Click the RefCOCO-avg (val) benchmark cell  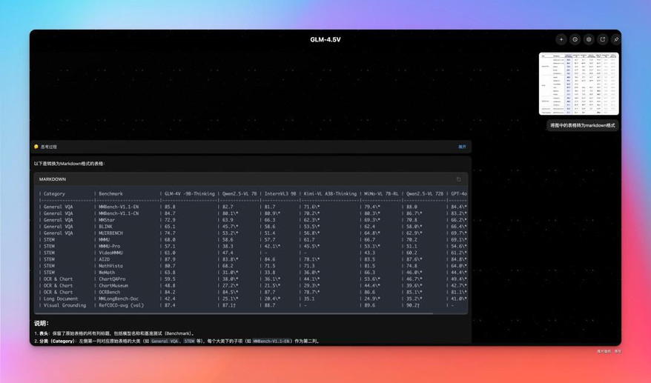click(x=122, y=305)
